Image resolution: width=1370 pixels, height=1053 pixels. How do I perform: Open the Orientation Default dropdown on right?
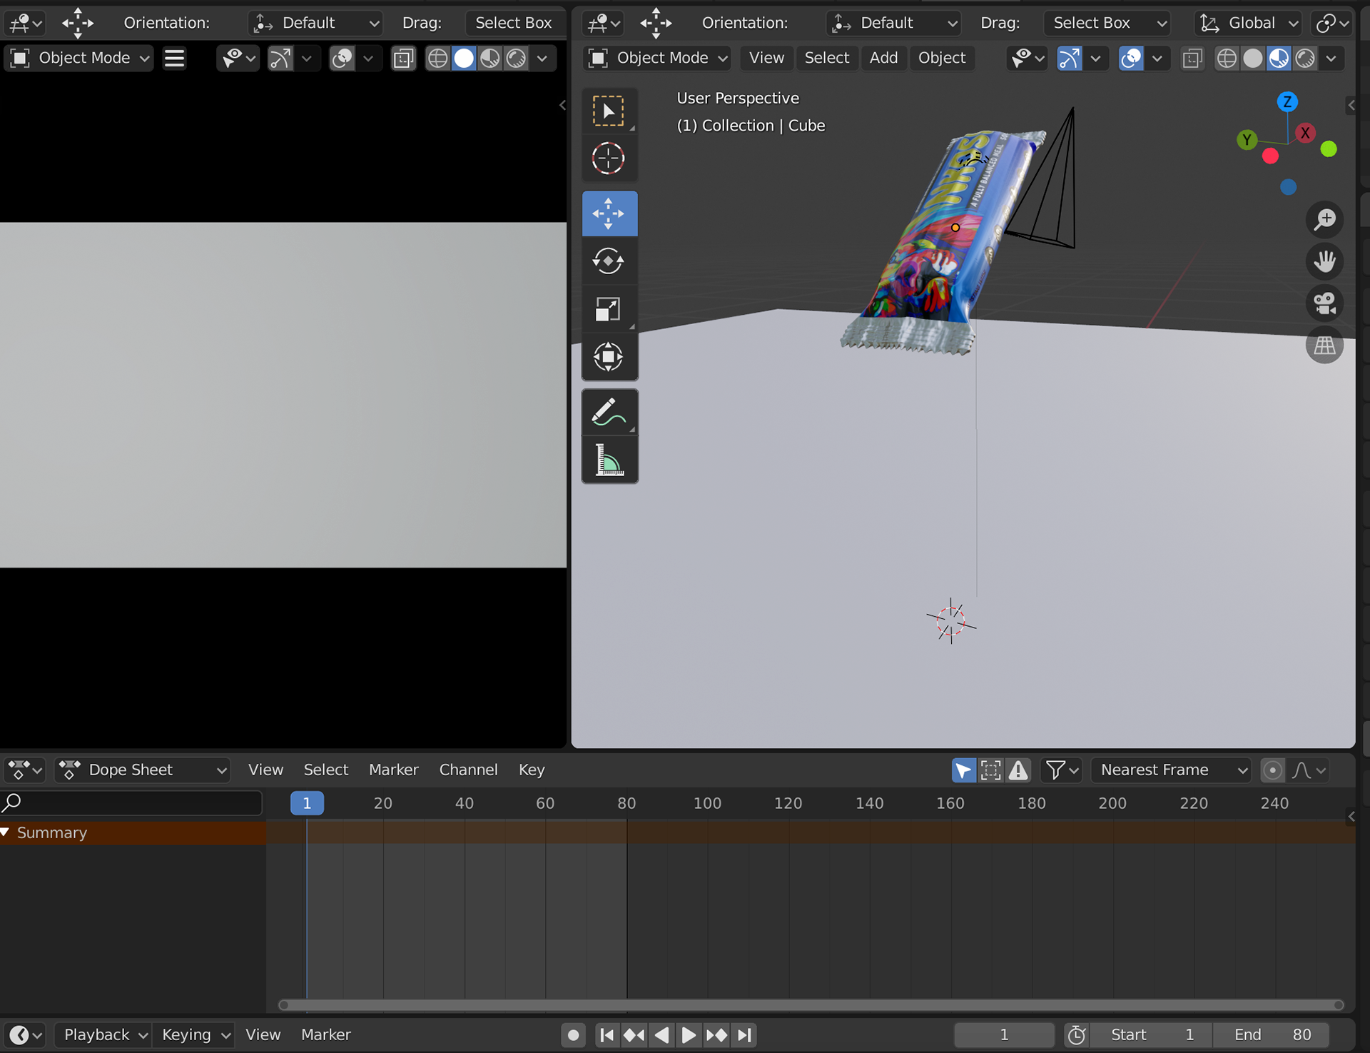tap(894, 23)
